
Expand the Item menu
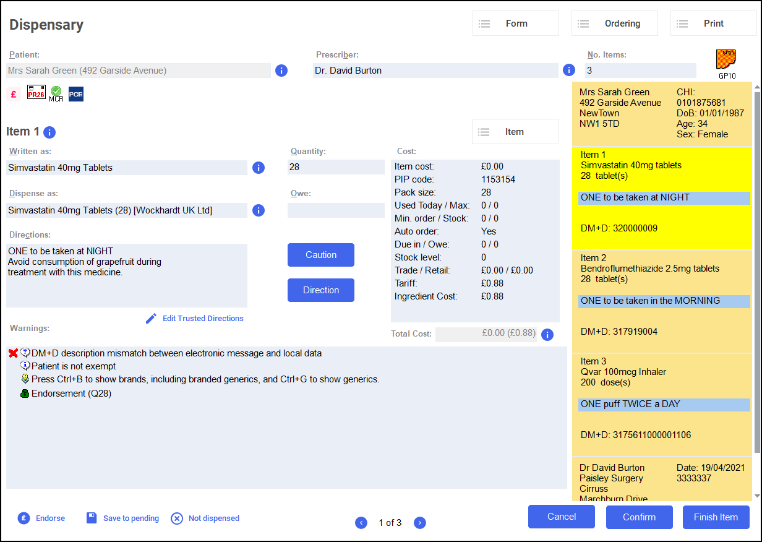pyautogui.click(x=515, y=132)
